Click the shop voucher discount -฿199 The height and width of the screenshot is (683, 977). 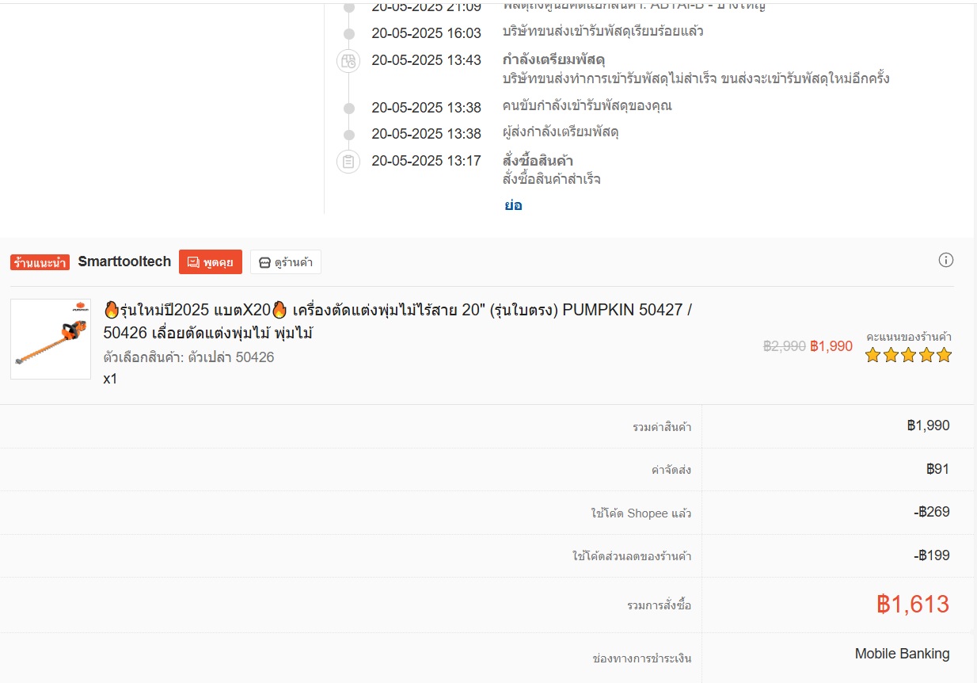click(x=932, y=555)
